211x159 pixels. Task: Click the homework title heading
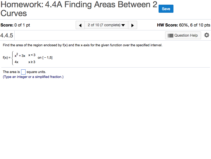pos(79,9)
